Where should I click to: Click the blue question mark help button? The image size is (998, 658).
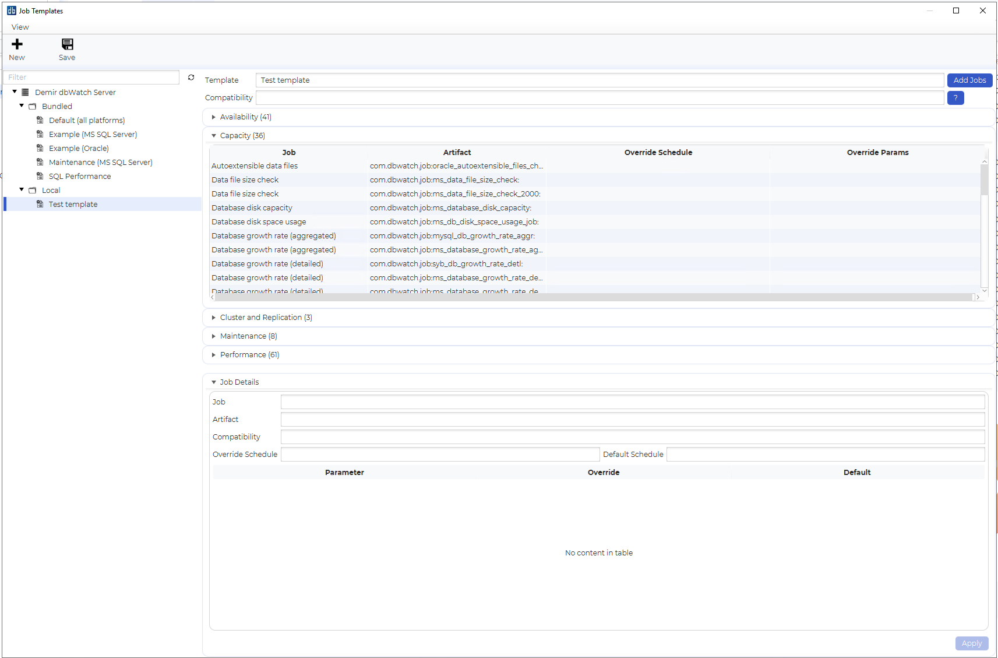(x=955, y=98)
